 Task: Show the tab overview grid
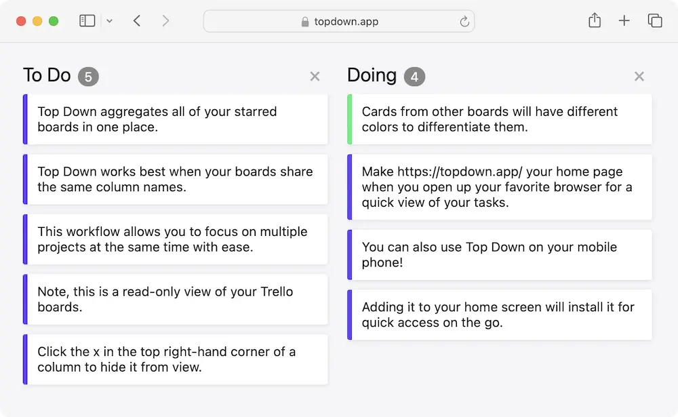click(x=654, y=20)
